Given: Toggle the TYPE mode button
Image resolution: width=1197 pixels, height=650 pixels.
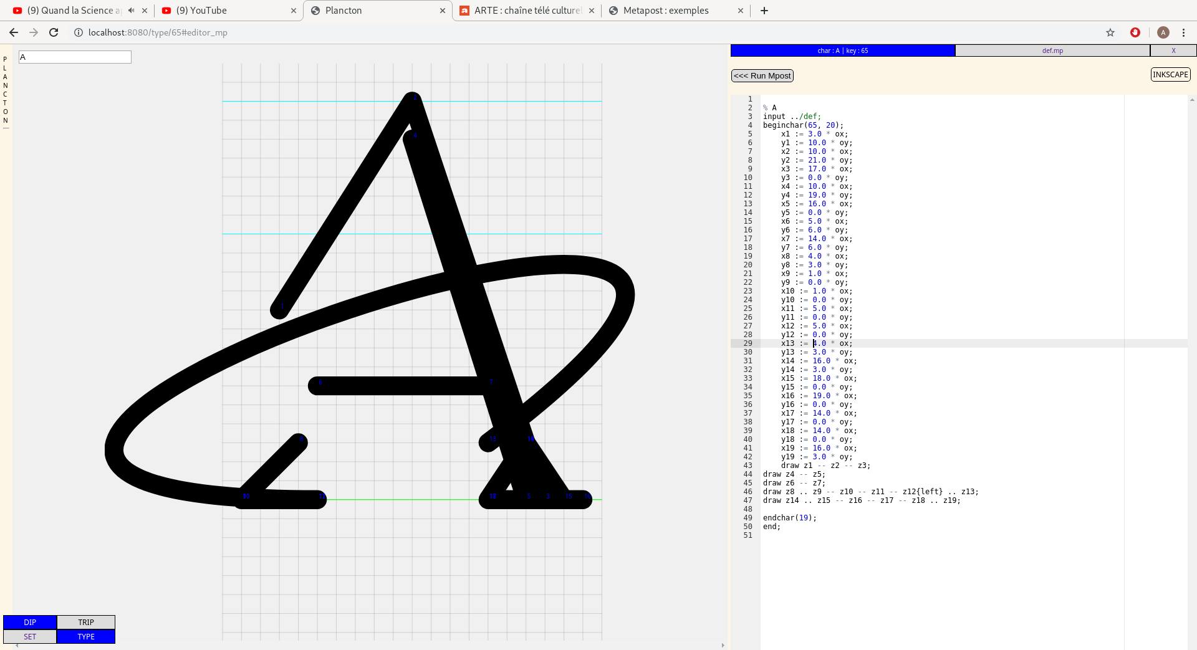Looking at the screenshot, I should 86,636.
